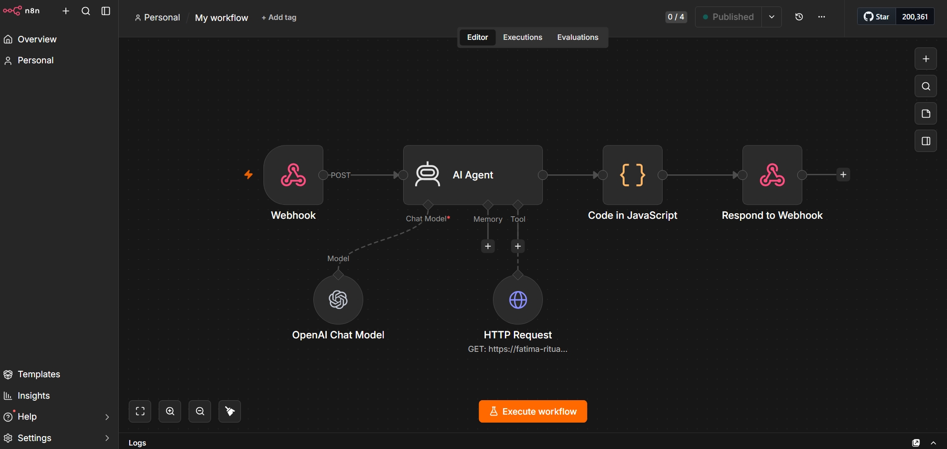Click Add tag

pos(279,17)
